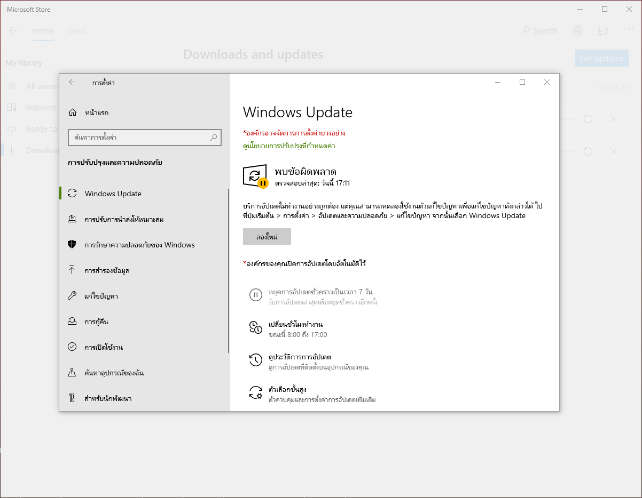This screenshot has width=642, height=498.
Task: Open ค้นหาอุปกรณ์ของฉัน find my device
Action: tap(144, 373)
